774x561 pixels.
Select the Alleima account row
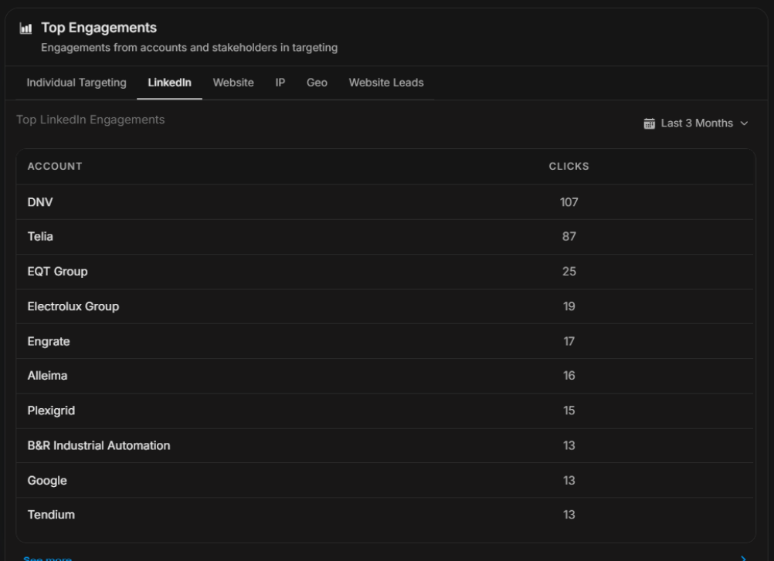tap(385, 376)
